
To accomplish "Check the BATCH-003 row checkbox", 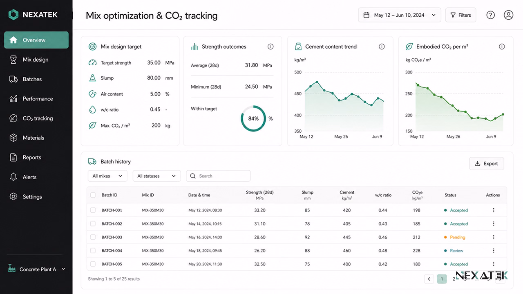I will 93,237.
